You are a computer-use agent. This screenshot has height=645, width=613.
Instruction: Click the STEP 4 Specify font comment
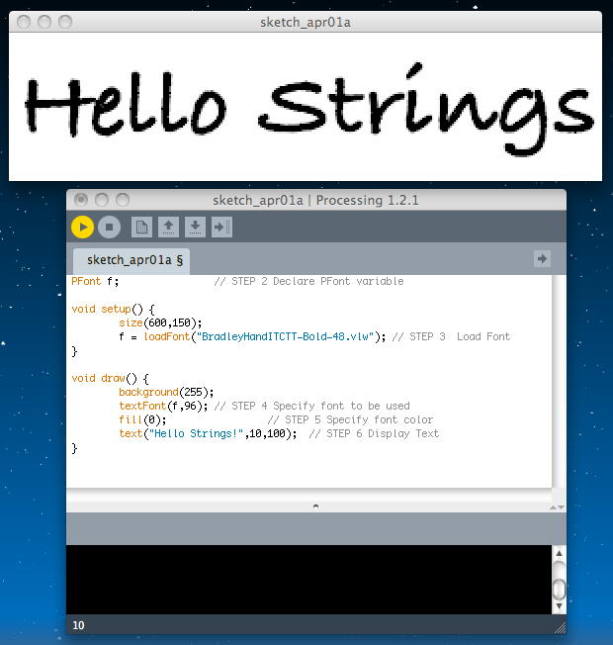coord(312,406)
